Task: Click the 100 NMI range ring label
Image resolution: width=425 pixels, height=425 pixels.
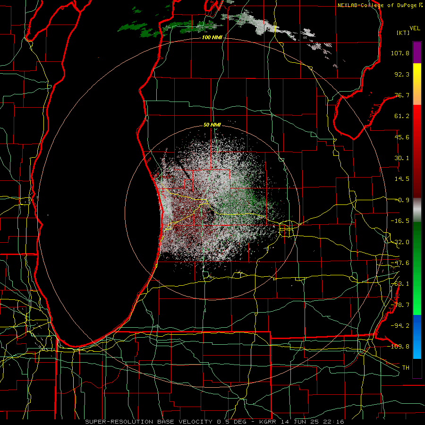Action: [x=212, y=37]
